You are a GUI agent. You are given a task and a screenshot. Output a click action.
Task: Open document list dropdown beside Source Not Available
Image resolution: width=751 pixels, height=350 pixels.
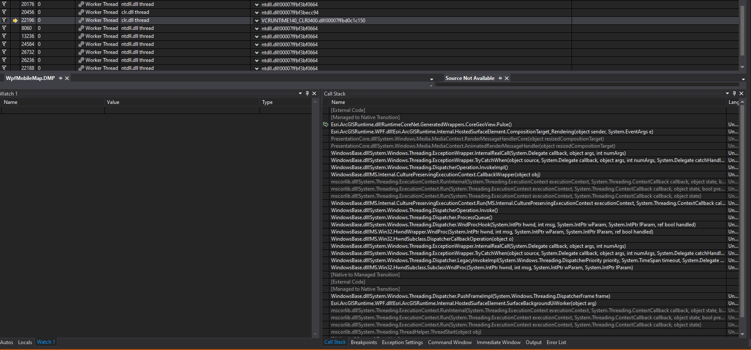[x=743, y=79]
